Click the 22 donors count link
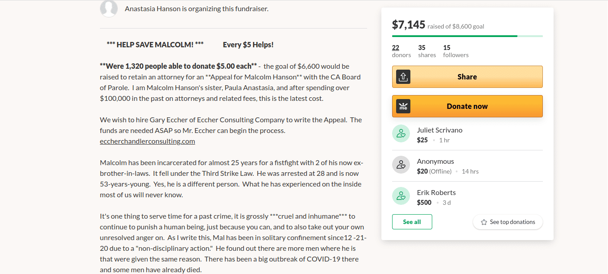 [x=396, y=48]
